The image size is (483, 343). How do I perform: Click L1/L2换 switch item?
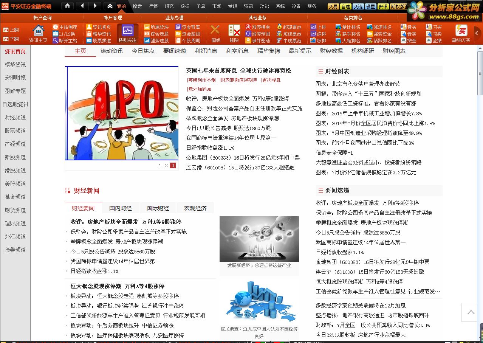(64, 34)
